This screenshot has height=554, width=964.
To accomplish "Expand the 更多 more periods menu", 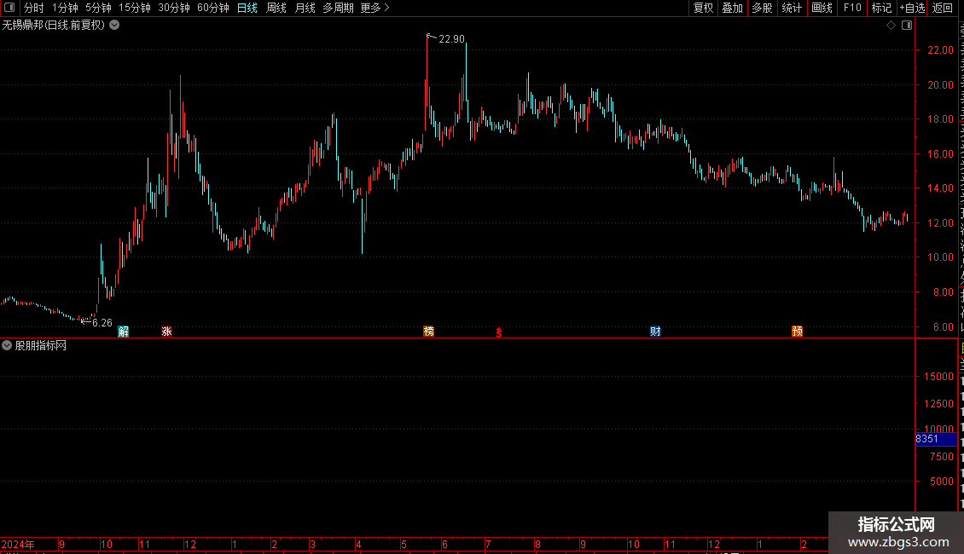I will click(x=375, y=8).
